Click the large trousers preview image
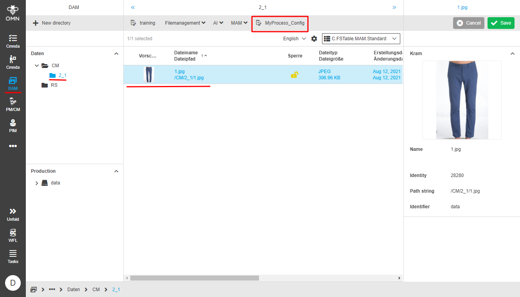This screenshot has width=520, height=297. (462, 100)
